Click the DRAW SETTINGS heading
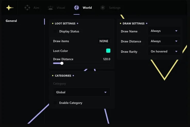The height and width of the screenshot is (127, 190). (134, 23)
